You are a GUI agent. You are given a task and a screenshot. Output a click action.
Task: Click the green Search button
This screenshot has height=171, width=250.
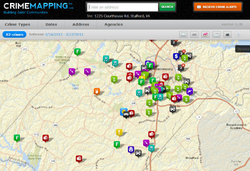[x=167, y=7]
